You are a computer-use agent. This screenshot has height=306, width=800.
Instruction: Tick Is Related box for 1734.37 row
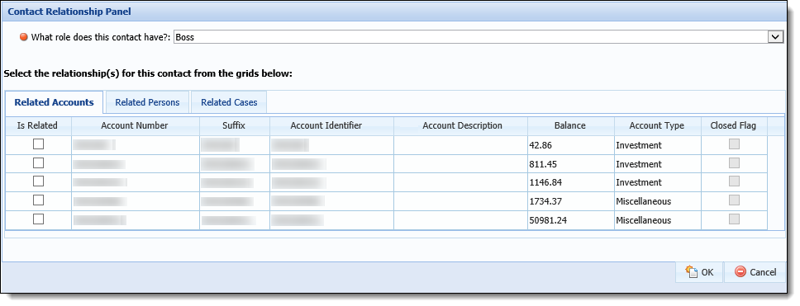pos(38,200)
